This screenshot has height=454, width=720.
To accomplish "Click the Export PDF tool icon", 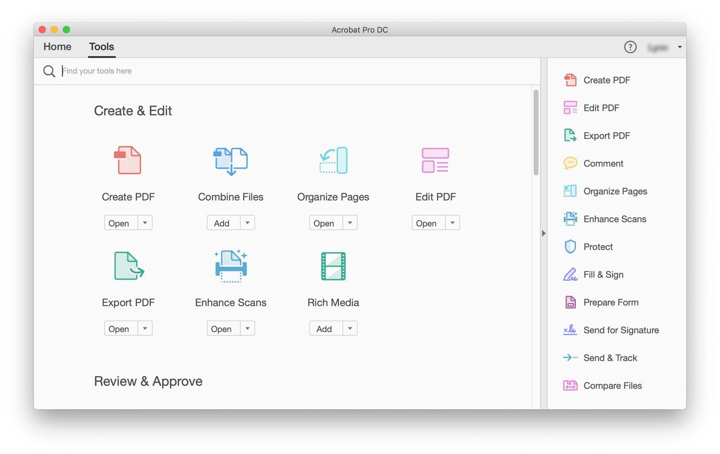I will pyautogui.click(x=128, y=266).
